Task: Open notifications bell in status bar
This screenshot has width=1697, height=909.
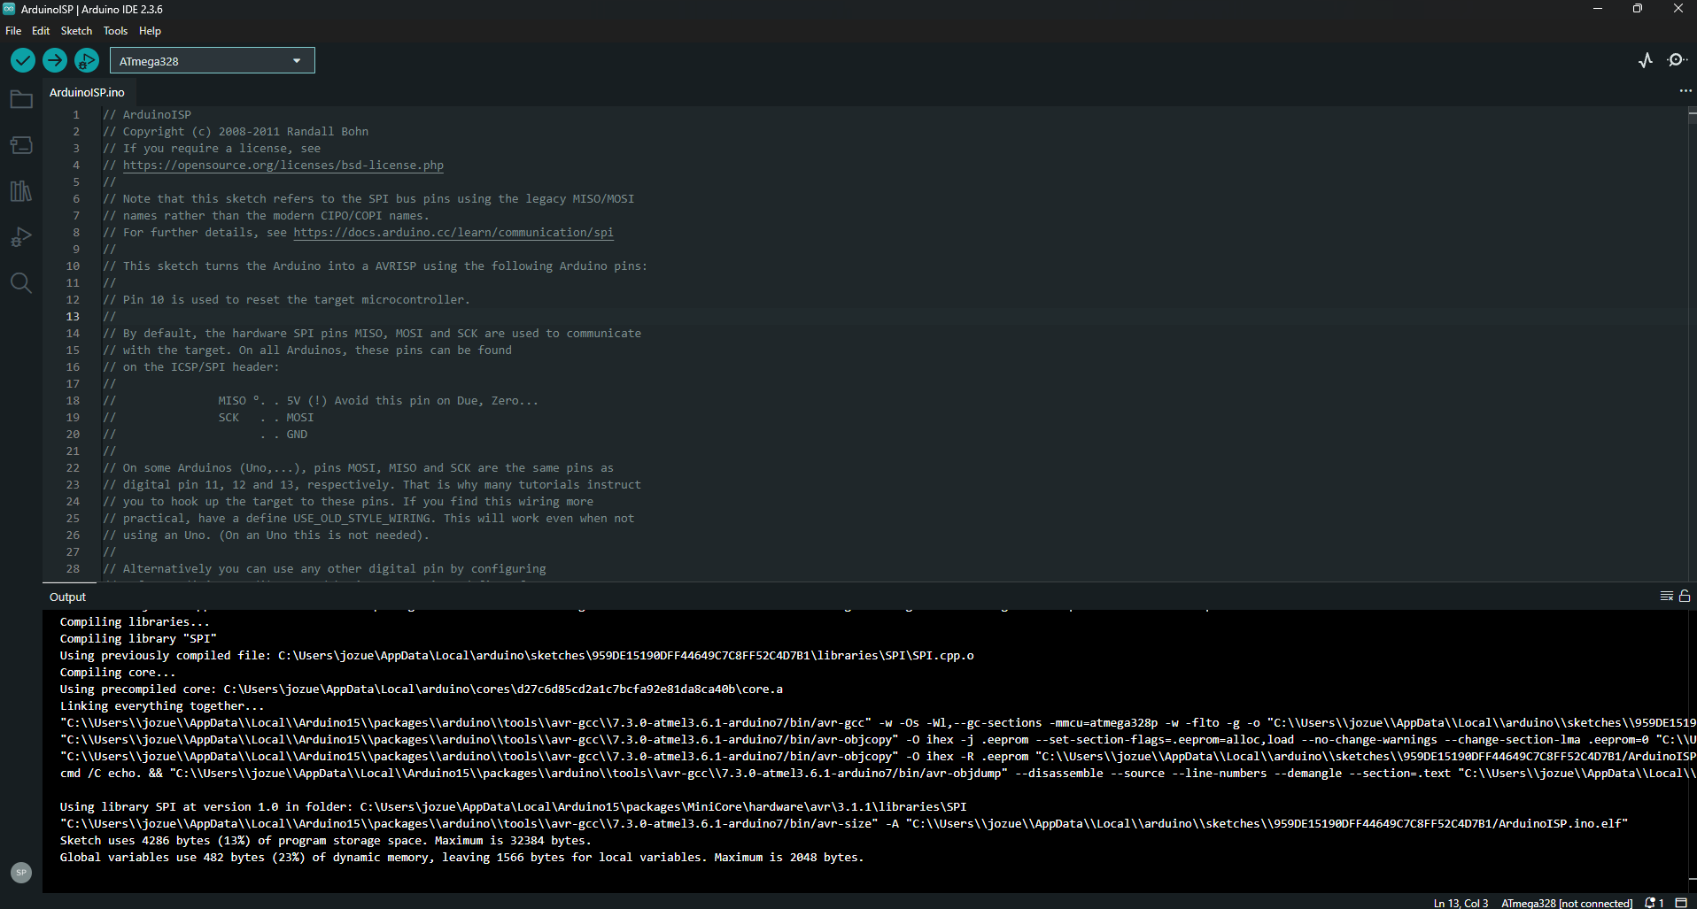Action: (x=1654, y=903)
